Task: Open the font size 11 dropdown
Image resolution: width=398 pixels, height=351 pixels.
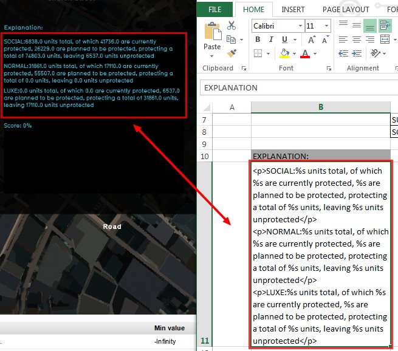Action: [326, 26]
